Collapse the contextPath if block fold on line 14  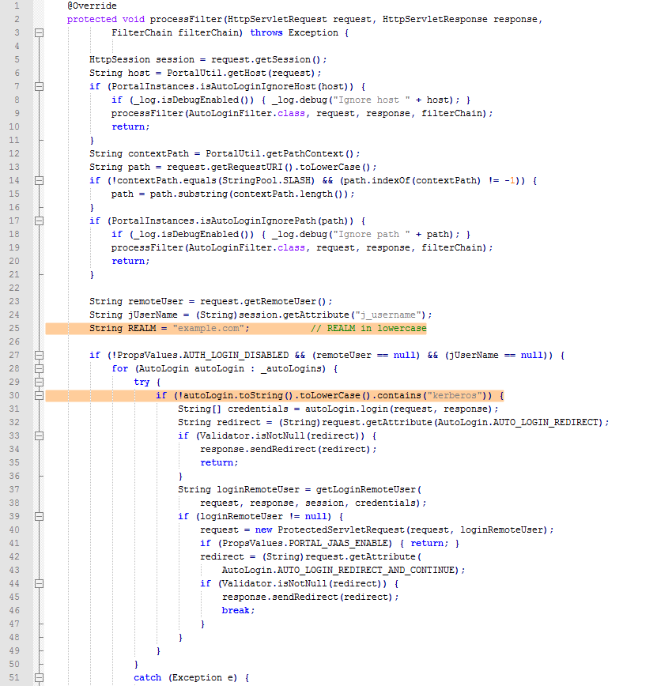pyautogui.click(x=39, y=181)
